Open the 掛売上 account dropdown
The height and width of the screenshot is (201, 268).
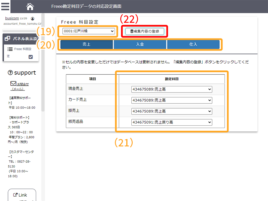[x=172, y=111]
